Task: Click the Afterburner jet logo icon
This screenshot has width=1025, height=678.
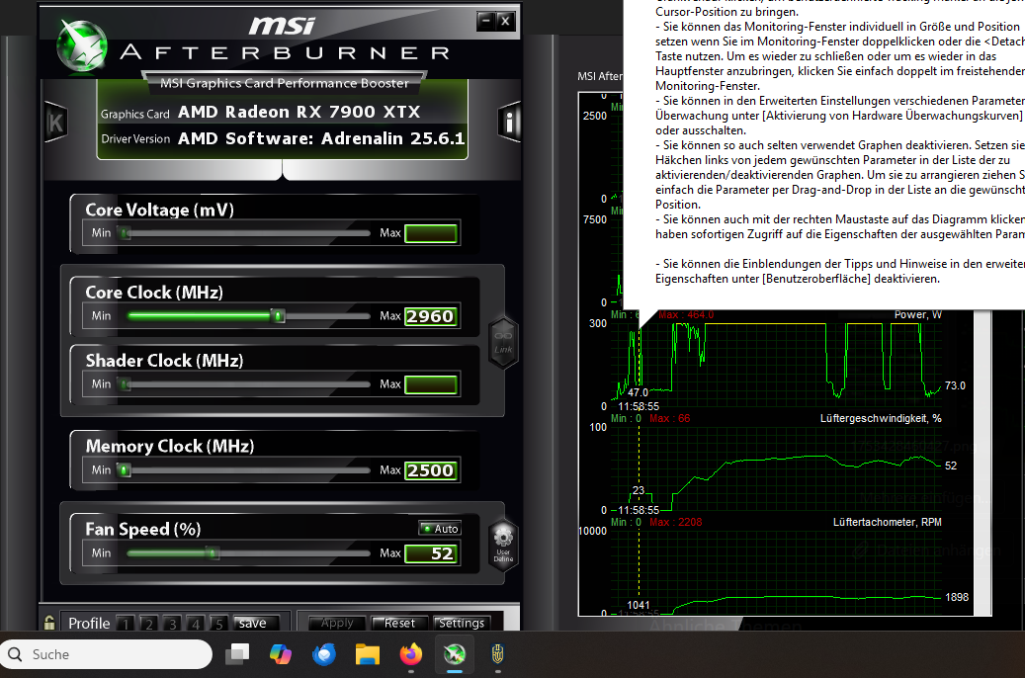Action: coord(82,45)
